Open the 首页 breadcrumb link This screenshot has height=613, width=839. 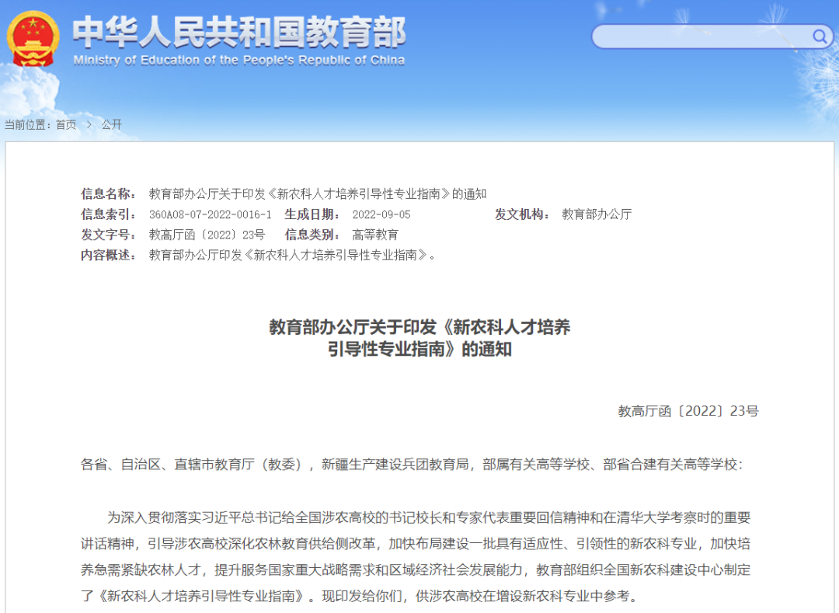[x=66, y=124]
